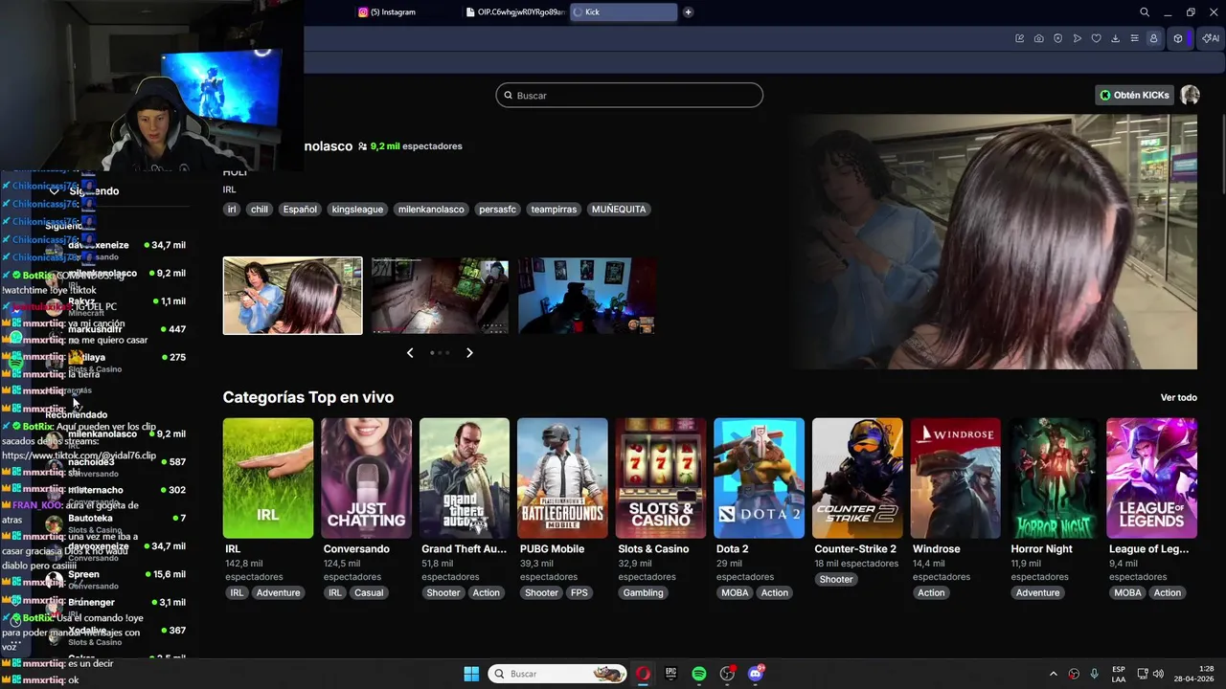Viewport: 1226px width, 689px height.
Task: Open Discord from the taskbar
Action: 756,674
